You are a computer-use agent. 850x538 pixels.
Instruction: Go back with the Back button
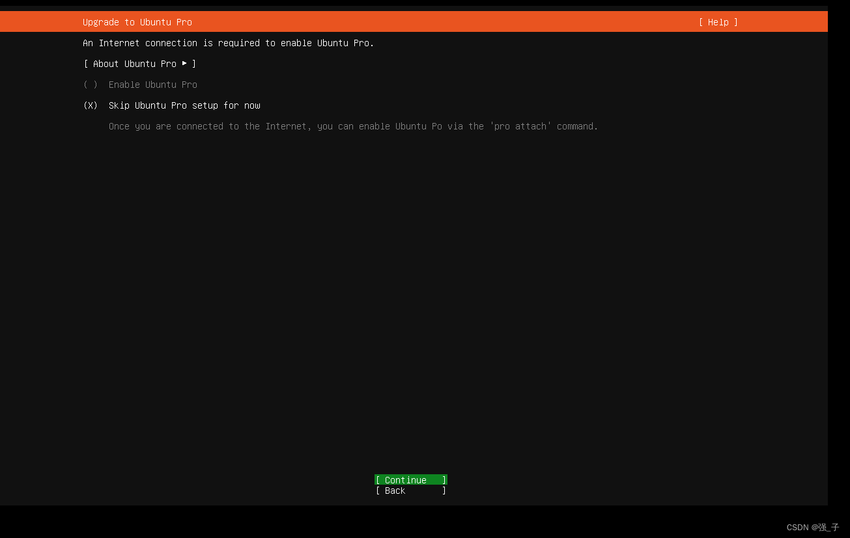click(411, 491)
